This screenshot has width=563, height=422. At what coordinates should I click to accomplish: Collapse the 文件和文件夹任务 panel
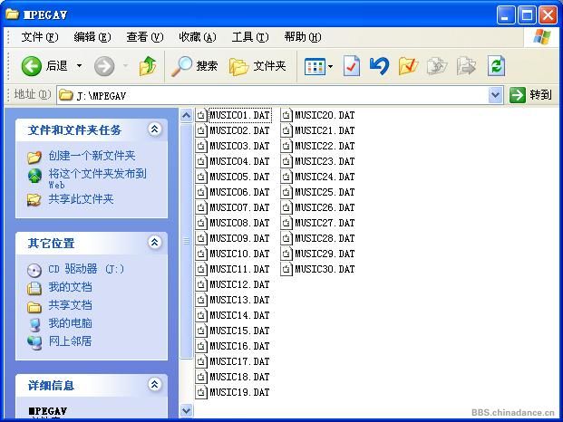tap(154, 129)
